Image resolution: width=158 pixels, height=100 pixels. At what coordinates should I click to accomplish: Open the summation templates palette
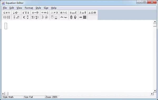click(35, 17)
